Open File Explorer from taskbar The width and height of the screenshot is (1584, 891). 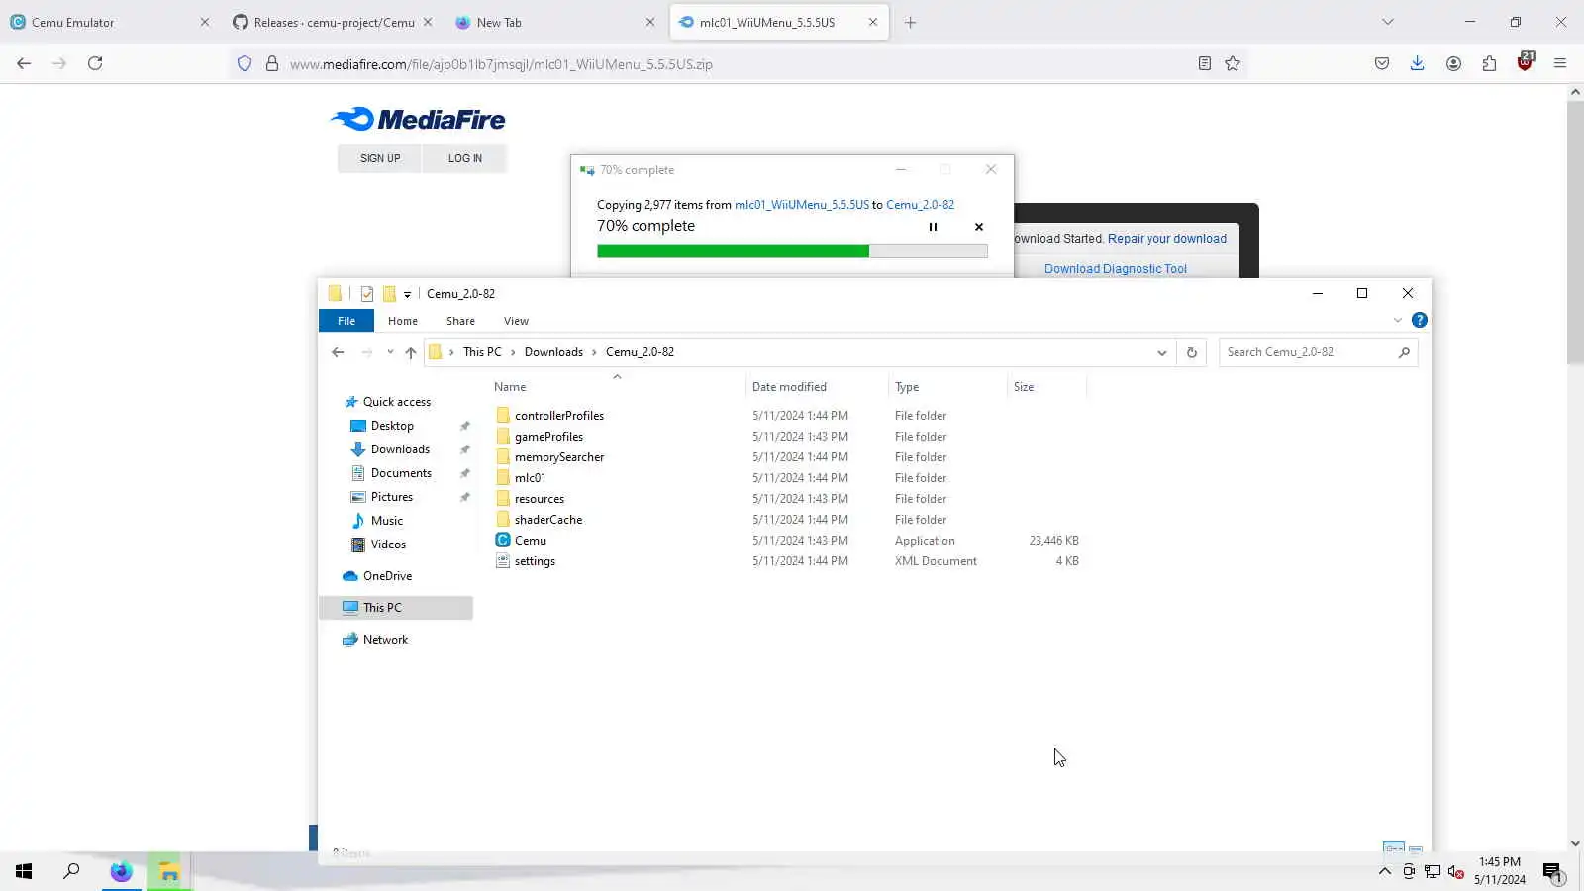pos(169,871)
